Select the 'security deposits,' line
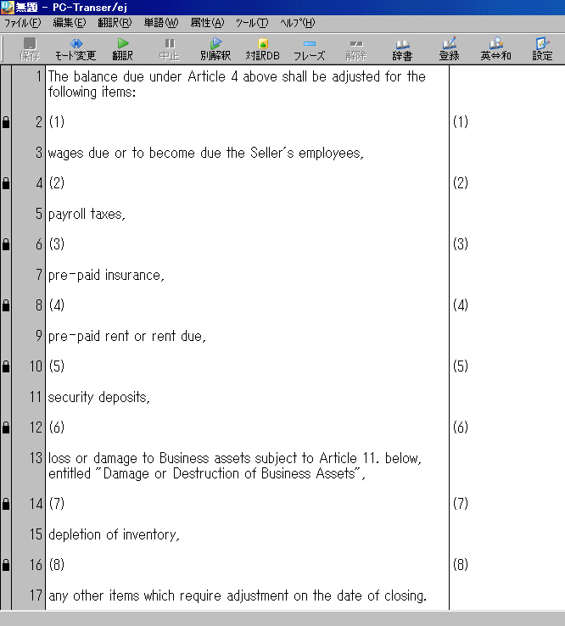 [x=99, y=397]
